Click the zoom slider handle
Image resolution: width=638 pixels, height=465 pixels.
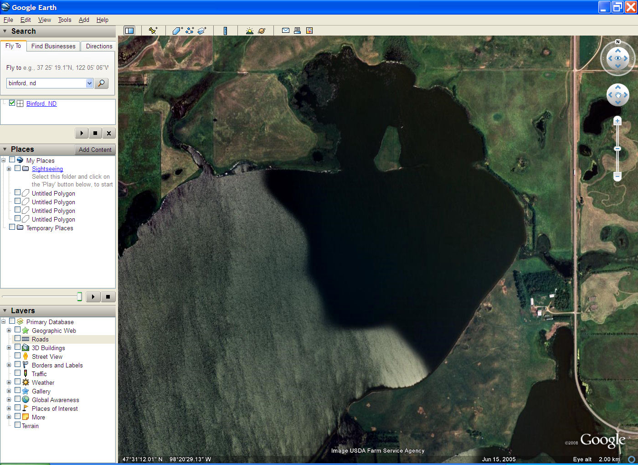click(x=617, y=149)
